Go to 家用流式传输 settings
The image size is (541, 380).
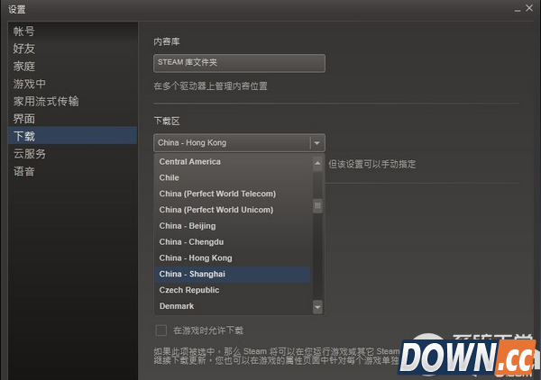tap(72, 101)
